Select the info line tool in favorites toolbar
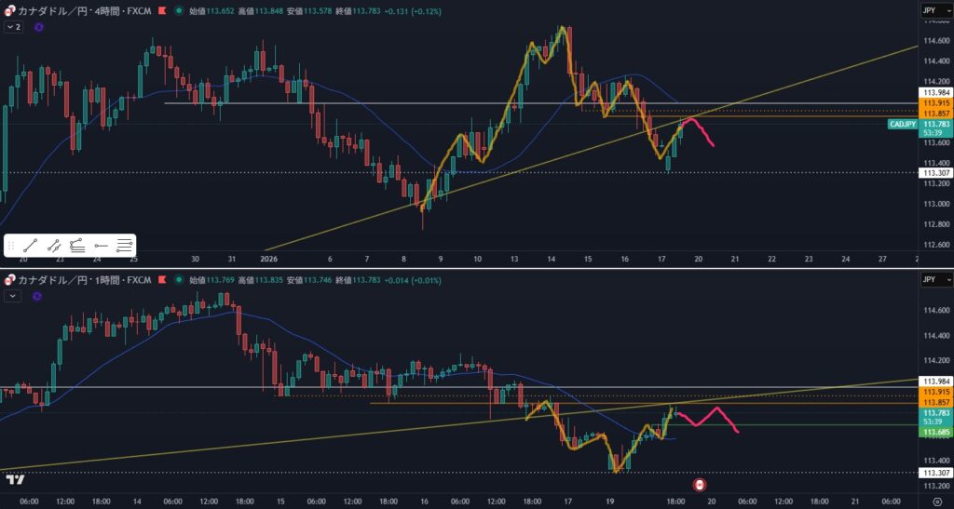 [54, 246]
